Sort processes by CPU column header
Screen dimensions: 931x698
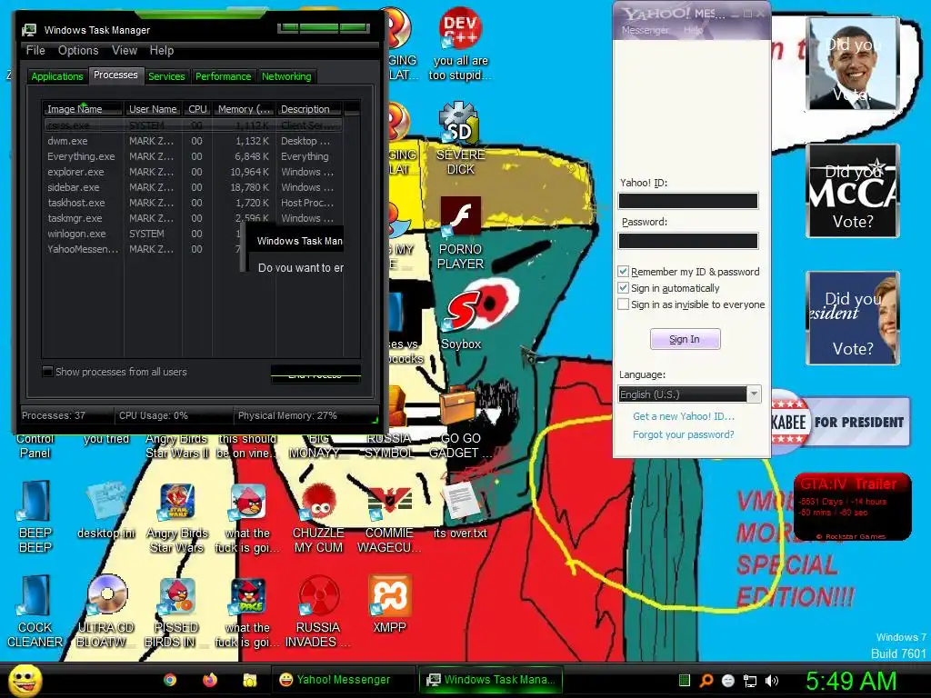[197, 109]
